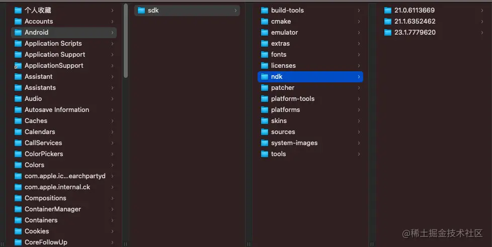Select the platforms folder
492x247 pixels.
tap(310, 110)
